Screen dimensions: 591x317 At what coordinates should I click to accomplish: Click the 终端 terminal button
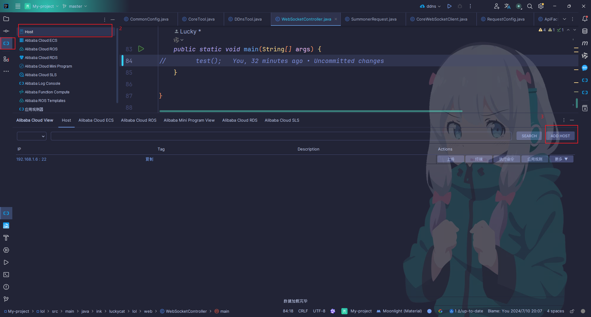(479, 159)
